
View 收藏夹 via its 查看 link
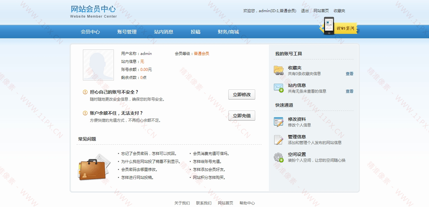pyautogui.click(x=350, y=74)
